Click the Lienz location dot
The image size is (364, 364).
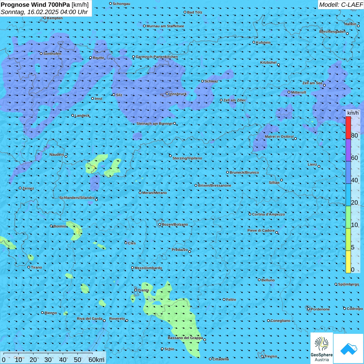319,166
